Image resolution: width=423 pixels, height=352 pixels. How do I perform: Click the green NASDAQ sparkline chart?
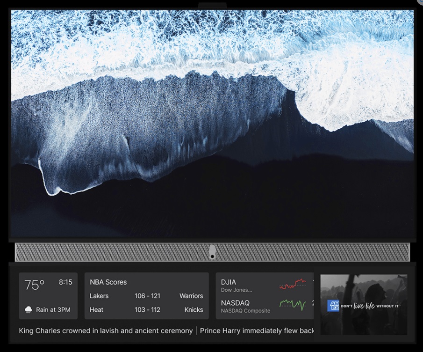click(293, 305)
